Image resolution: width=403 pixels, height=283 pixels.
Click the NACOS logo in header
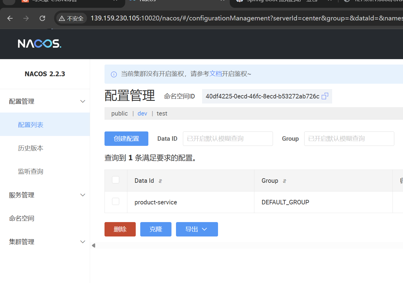coord(39,44)
